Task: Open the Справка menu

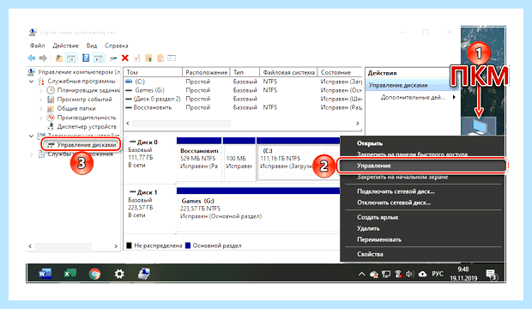Action: pyautogui.click(x=117, y=45)
